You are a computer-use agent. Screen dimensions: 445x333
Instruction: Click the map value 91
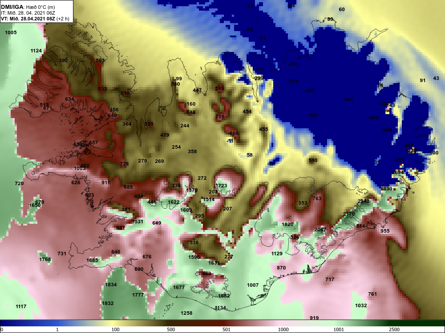(x=423, y=81)
